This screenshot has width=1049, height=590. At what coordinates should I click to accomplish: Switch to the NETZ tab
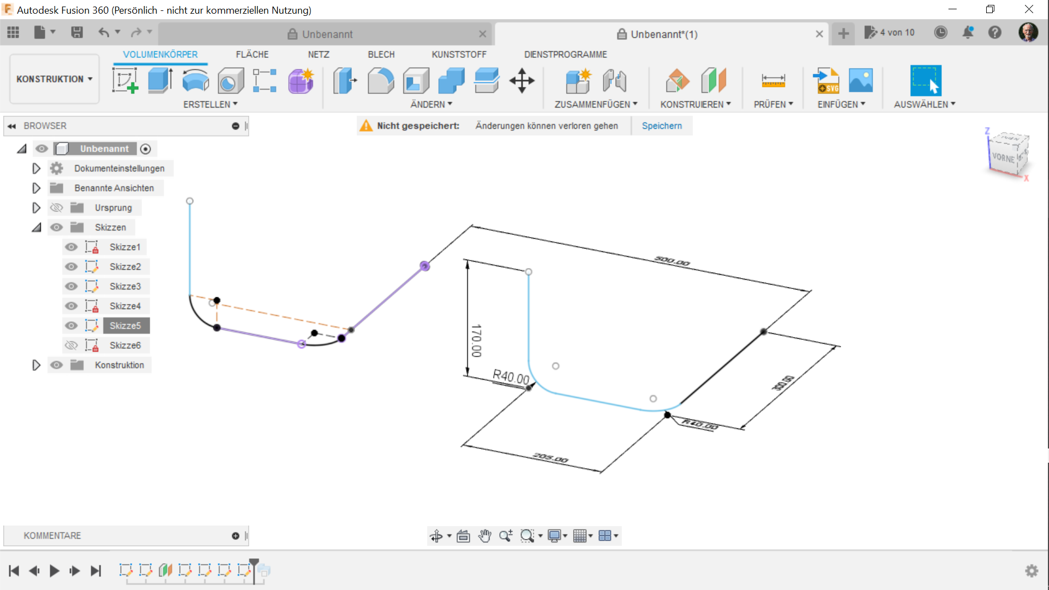click(x=319, y=55)
